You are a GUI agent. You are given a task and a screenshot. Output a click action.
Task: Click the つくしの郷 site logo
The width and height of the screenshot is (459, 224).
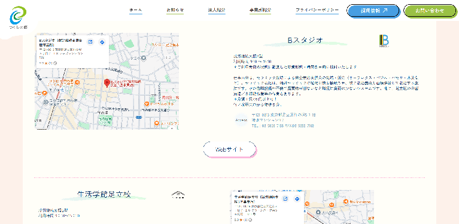(18, 18)
